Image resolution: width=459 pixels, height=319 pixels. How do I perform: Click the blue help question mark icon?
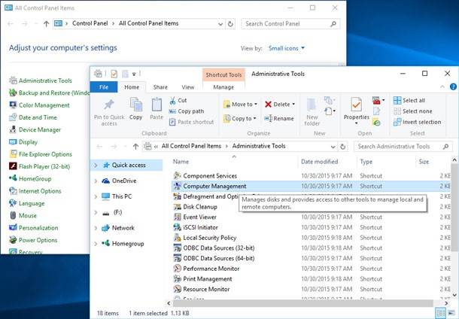[453, 87]
